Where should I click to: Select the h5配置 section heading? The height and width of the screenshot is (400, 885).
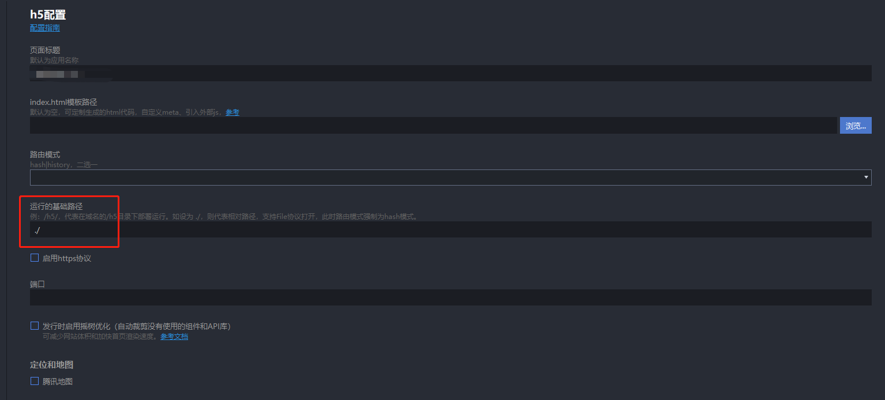click(48, 14)
